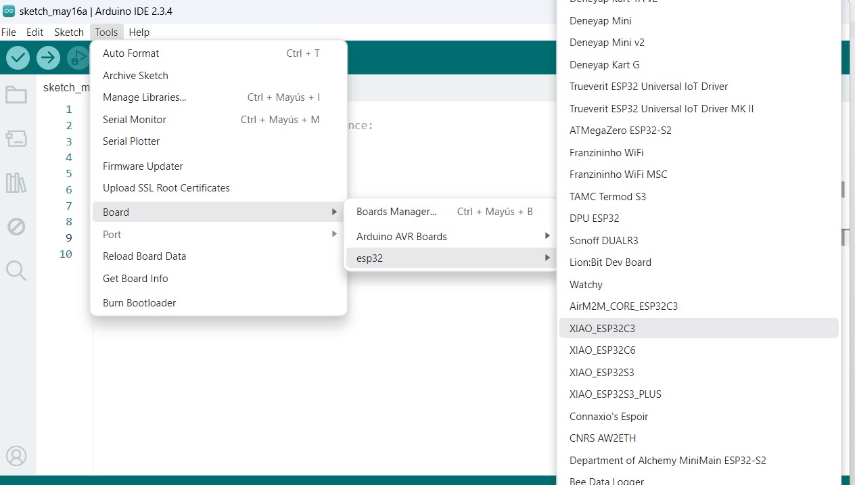Expand Arduino AVR Boards submenu

point(450,237)
